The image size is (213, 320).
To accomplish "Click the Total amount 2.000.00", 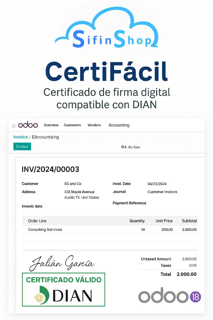I will pos(186,274).
